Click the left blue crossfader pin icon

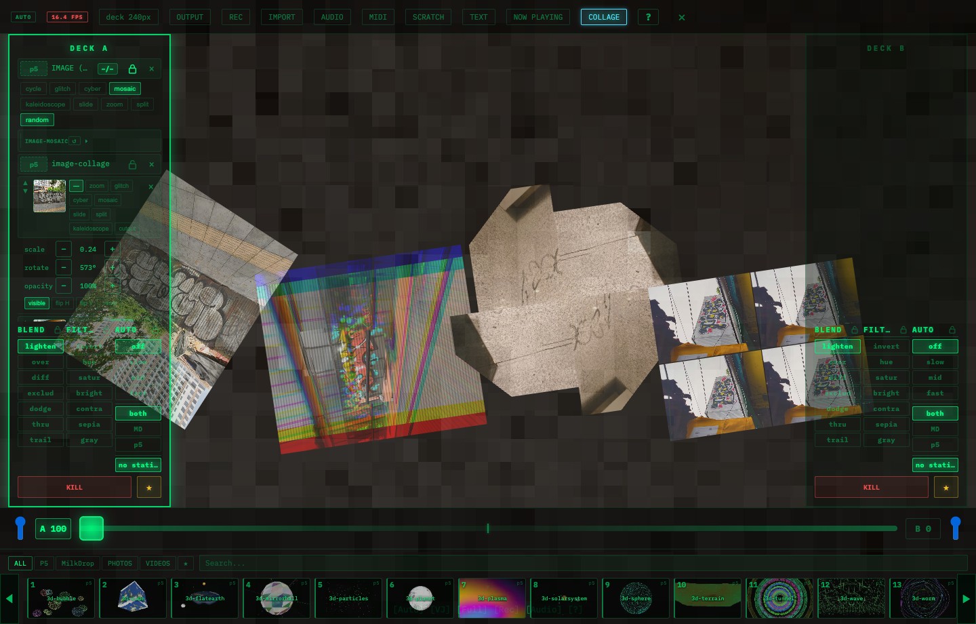click(20, 528)
